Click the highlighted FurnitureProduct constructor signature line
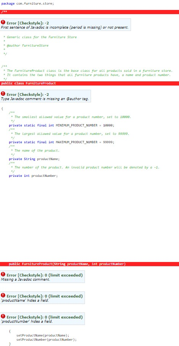 pos(89,264)
